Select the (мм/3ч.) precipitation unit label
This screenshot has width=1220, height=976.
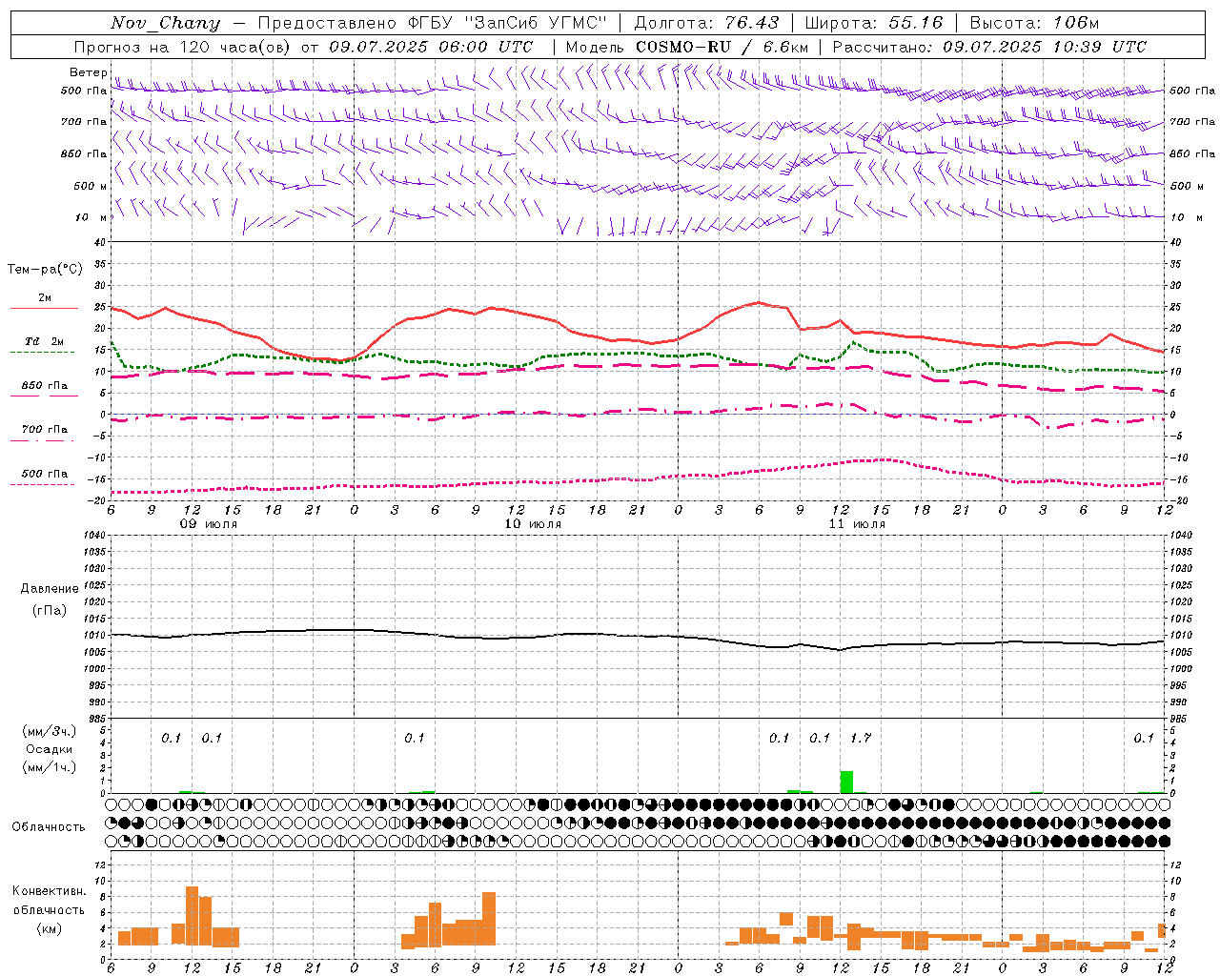pyautogui.click(x=50, y=731)
